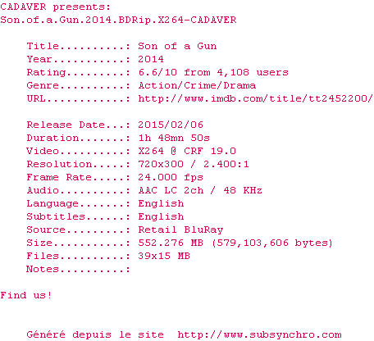
Task: Click the release name Son.of.a.Gun.2014.BDRip.X264-CADAVER
Action: pos(118,20)
